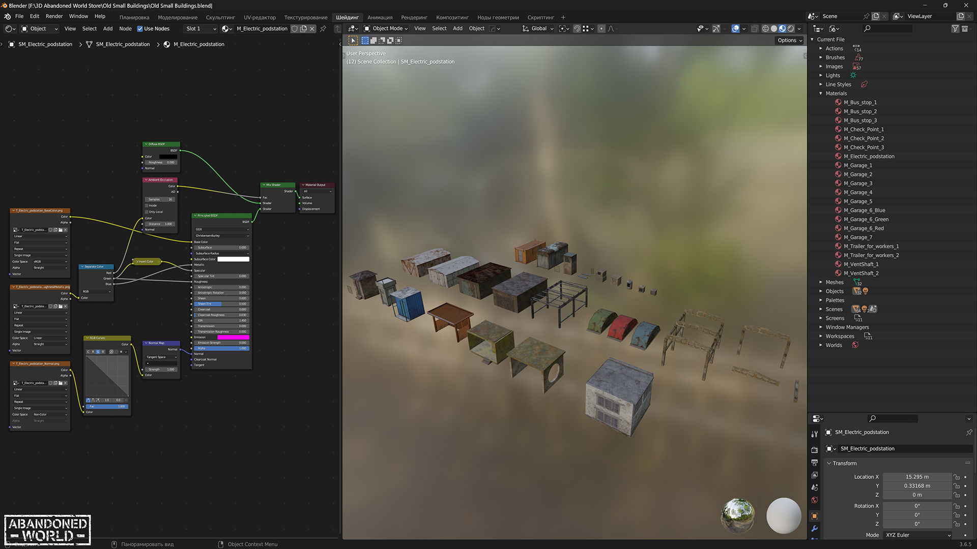Switch to the UV-редактор workspace tab
The height and width of the screenshot is (549, 977).
(x=260, y=17)
